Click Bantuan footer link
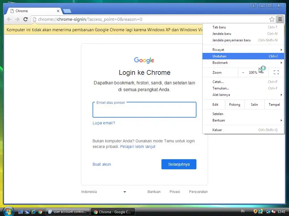Viewport: 289px width, 216px height. coord(154,192)
